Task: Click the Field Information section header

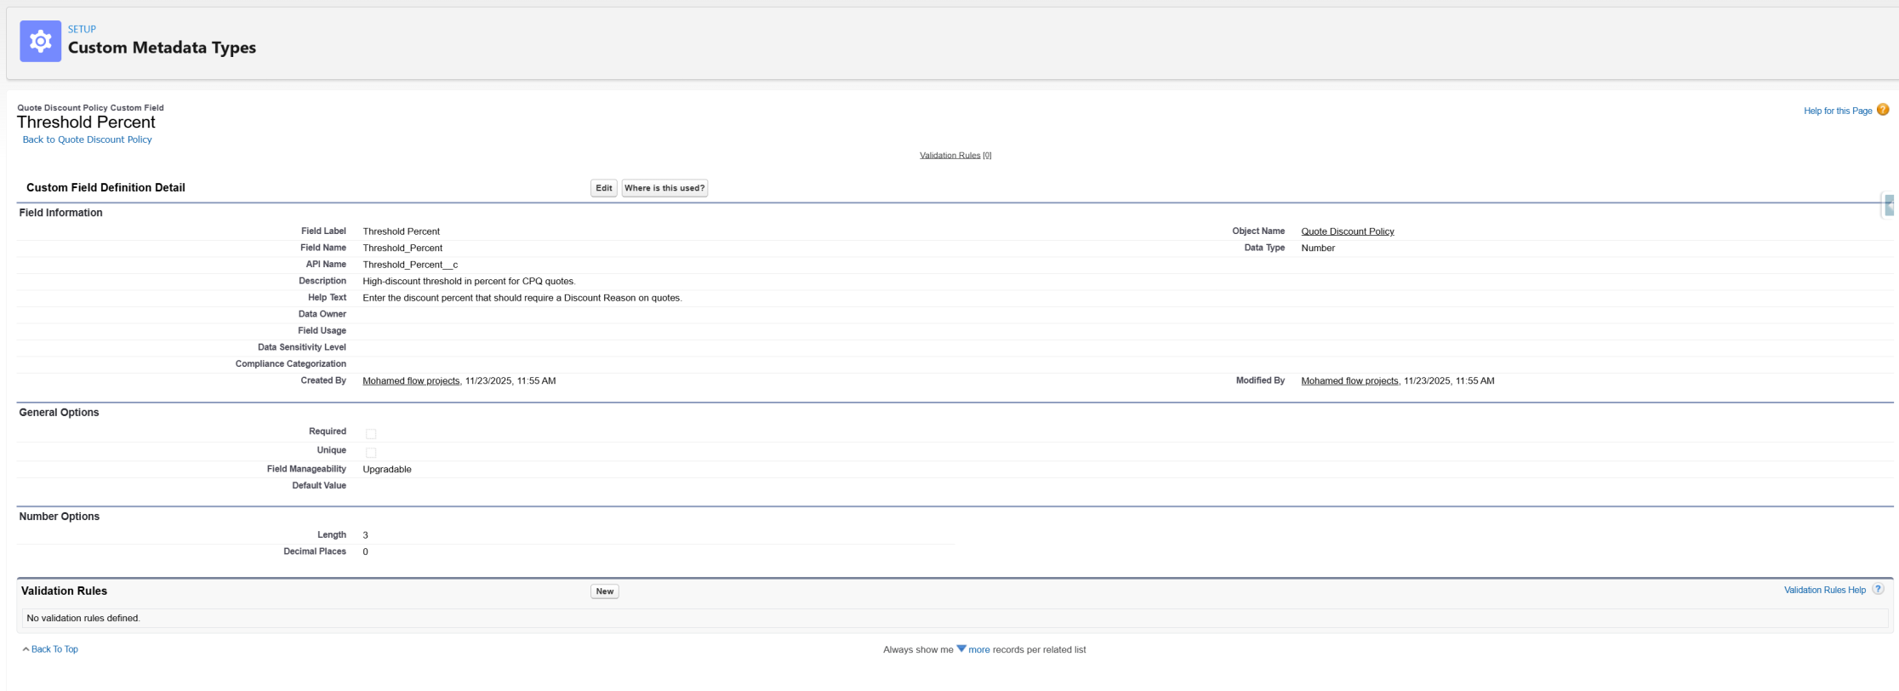Action: pos(60,213)
